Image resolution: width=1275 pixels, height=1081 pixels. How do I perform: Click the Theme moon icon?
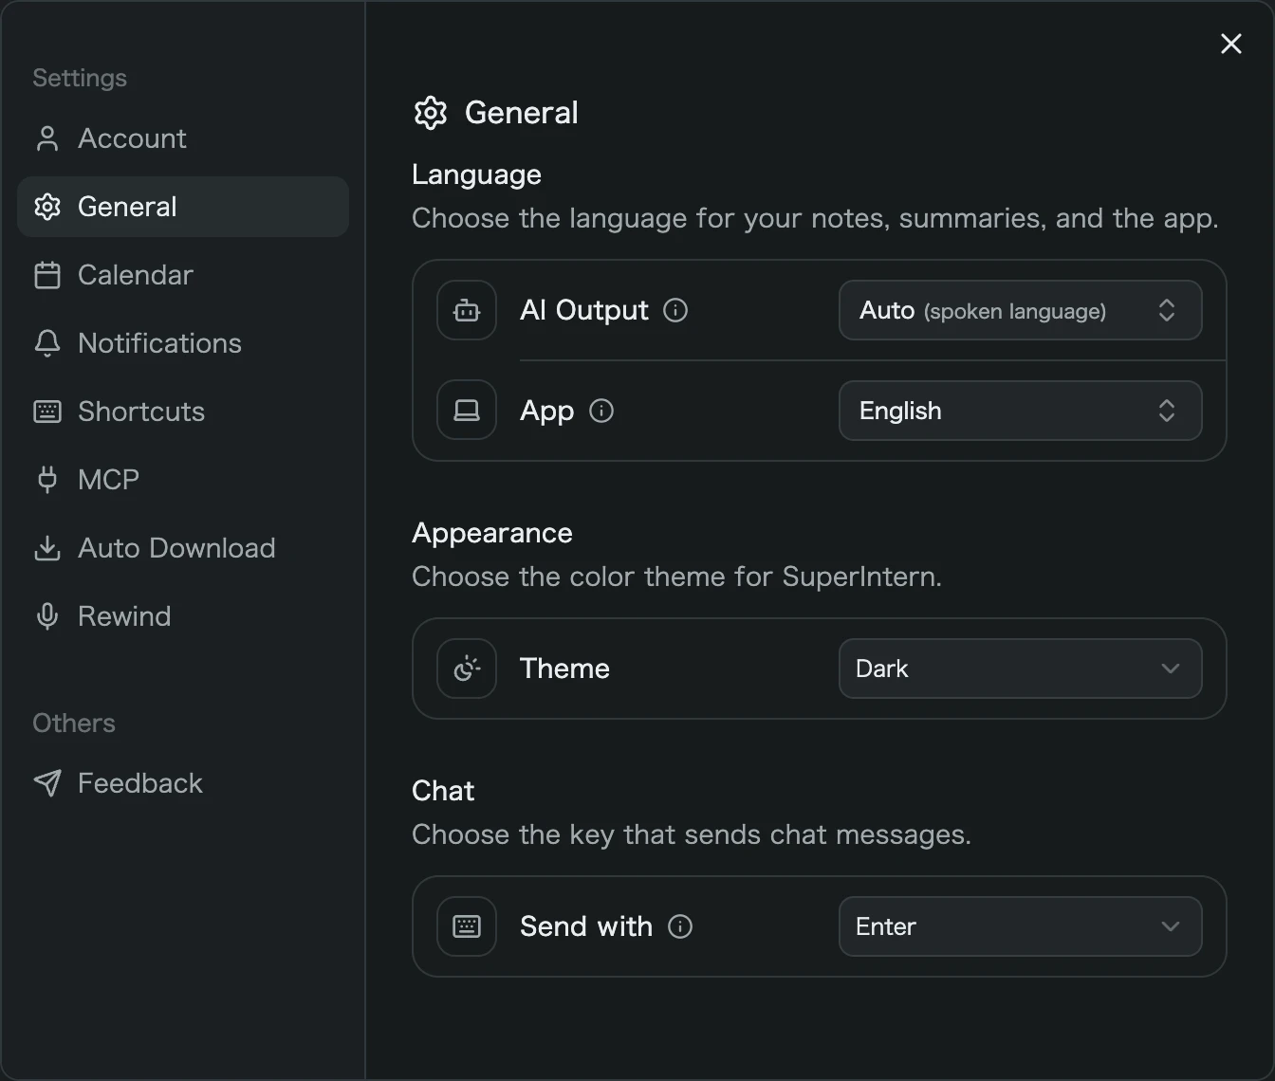[x=467, y=669]
